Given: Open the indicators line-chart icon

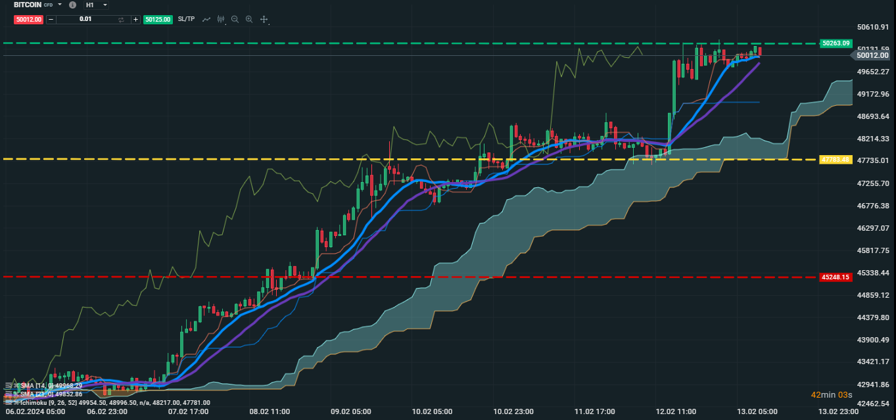Looking at the screenshot, I should coord(206,20).
